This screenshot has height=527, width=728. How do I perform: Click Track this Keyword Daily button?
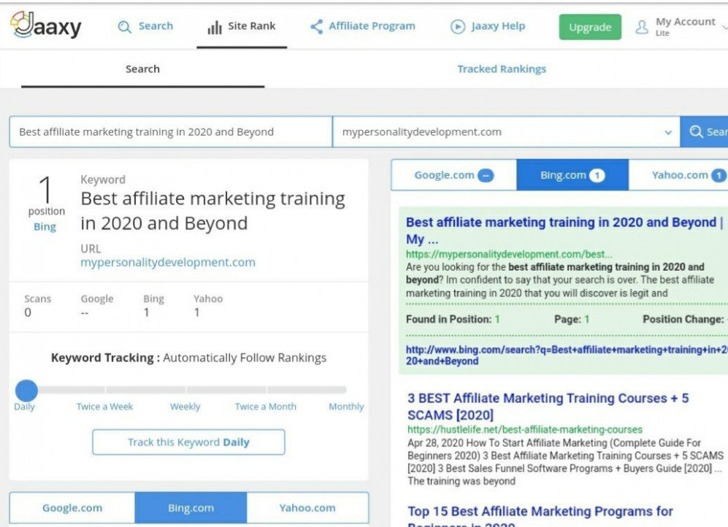(x=188, y=442)
